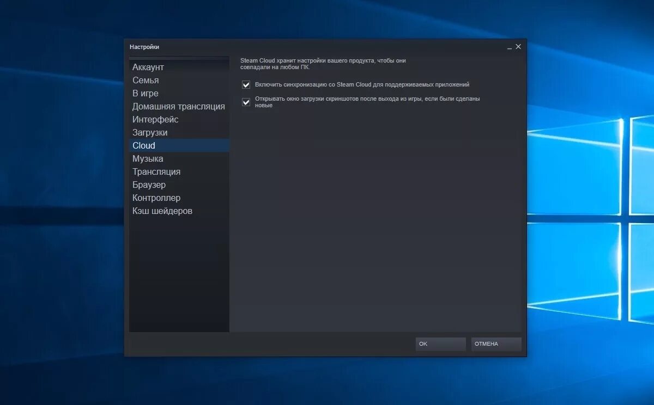Open the Музыка settings section
The height and width of the screenshot is (405, 654).
[x=179, y=158]
